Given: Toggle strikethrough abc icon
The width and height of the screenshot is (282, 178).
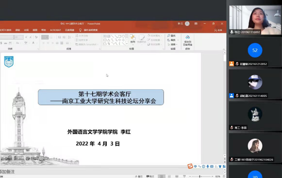Looking at the screenshot, I should [6, 43].
